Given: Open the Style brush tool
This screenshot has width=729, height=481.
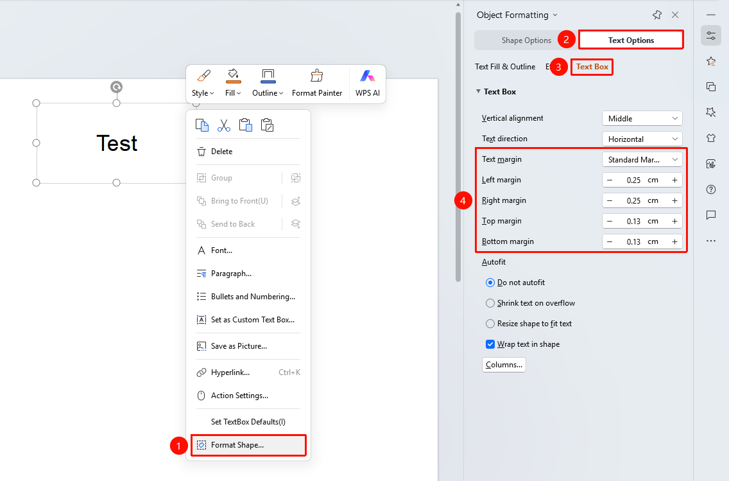Looking at the screenshot, I should tap(203, 83).
